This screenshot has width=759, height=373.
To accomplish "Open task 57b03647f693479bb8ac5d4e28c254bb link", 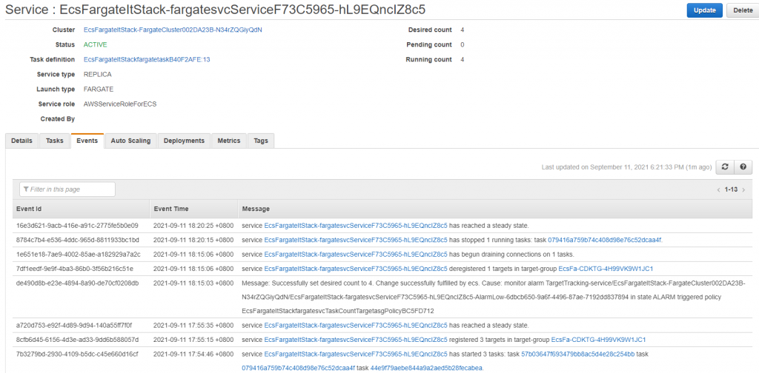I will [x=577, y=354].
